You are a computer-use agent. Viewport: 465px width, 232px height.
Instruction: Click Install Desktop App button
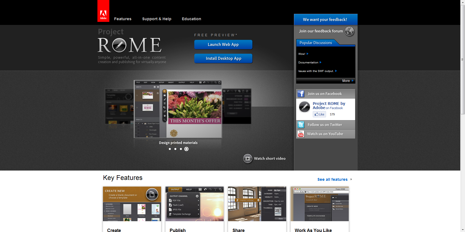(223, 58)
